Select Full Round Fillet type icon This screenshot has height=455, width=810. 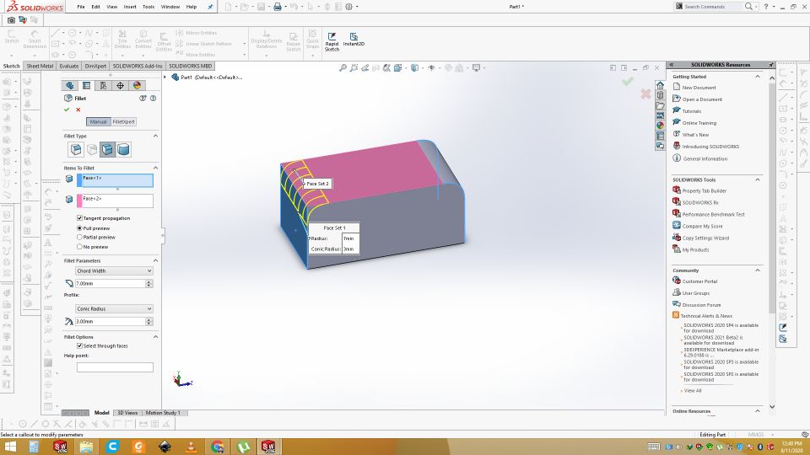pos(123,150)
